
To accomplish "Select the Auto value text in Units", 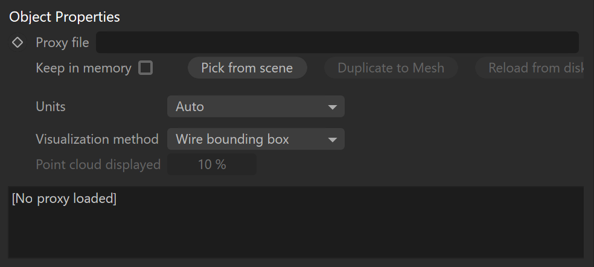I will pos(190,106).
